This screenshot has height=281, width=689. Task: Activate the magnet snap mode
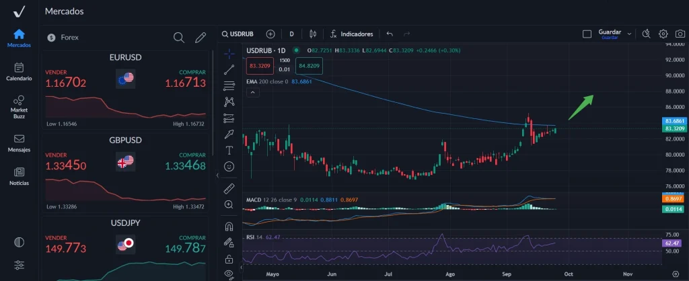point(229,226)
